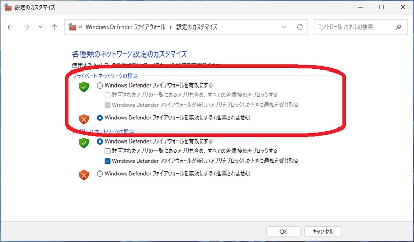Click red shield in public network section
The height and width of the screenshot is (242, 414).
[x=84, y=175]
